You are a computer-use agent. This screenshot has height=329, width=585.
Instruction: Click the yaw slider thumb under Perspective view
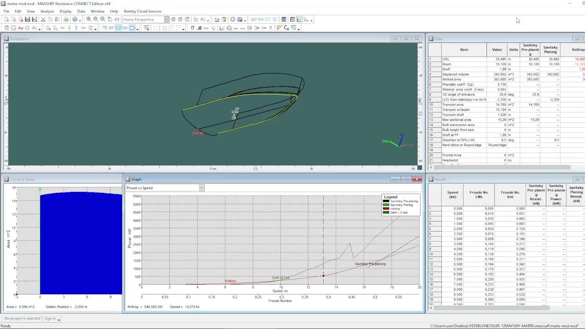(x=255, y=169)
